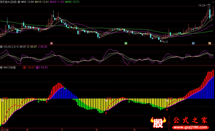The image size is (215, 131).
Task: Open the KDJ(9,3,3) indicator dropdown arrow
Action: [x=2, y=47]
